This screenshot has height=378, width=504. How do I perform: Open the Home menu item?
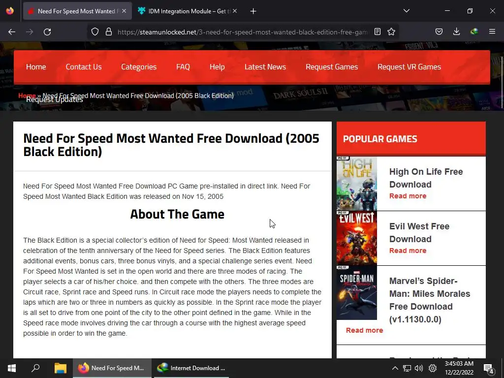point(36,67)
